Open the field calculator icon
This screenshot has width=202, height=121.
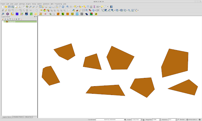91,7
